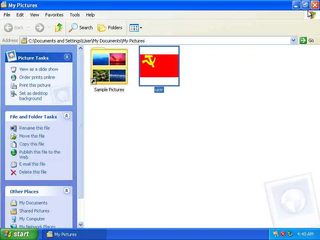
Task: Click the Set as desktop background icon
Action: pyautogui.click(x=14, y=94)
